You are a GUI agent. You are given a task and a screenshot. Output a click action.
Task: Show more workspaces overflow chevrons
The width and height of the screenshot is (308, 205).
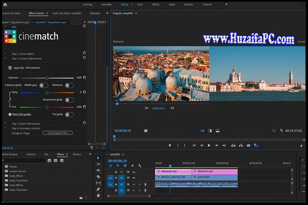click(226, 4)
